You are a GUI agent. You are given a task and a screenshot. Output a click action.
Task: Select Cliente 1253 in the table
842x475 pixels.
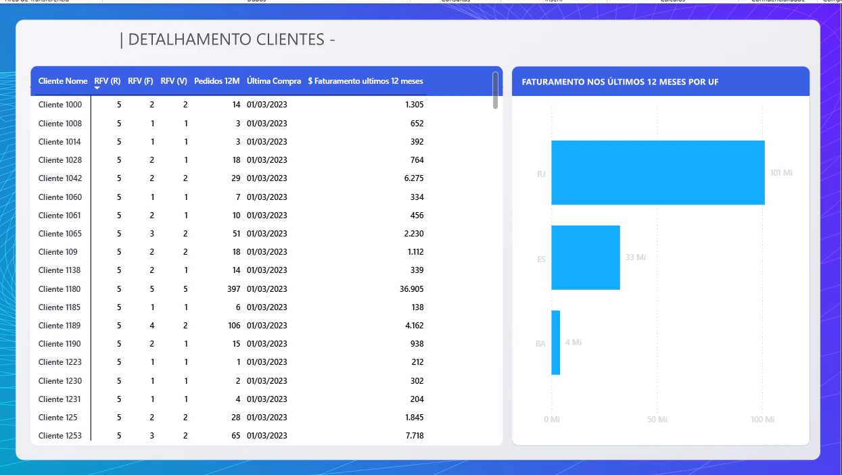pos(60,436)
